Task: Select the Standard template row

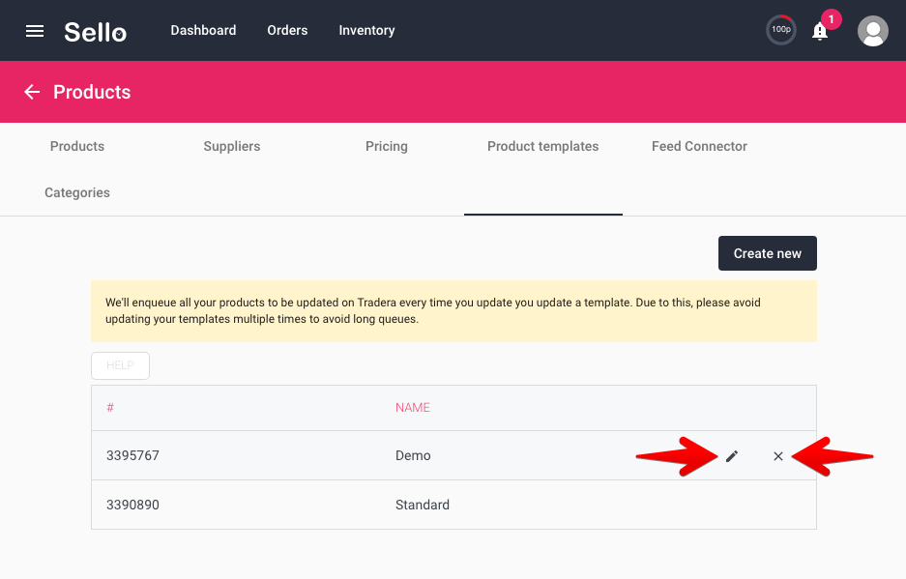Action: [x=453, y=505]
